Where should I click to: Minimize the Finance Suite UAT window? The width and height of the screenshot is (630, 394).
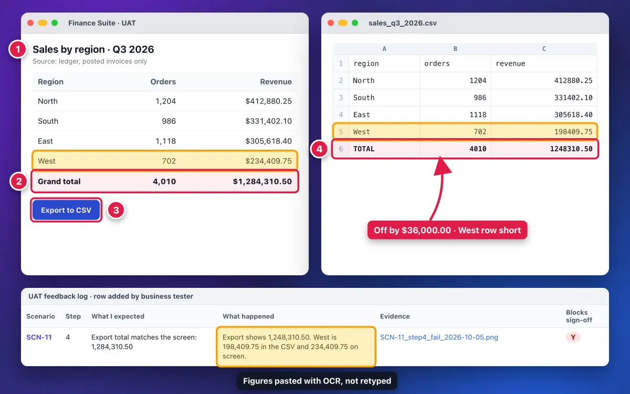43,23
